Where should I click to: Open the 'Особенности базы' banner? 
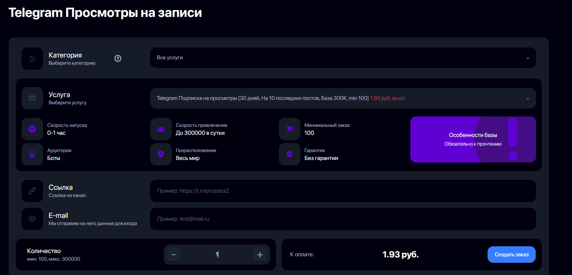tap(473, 139)
